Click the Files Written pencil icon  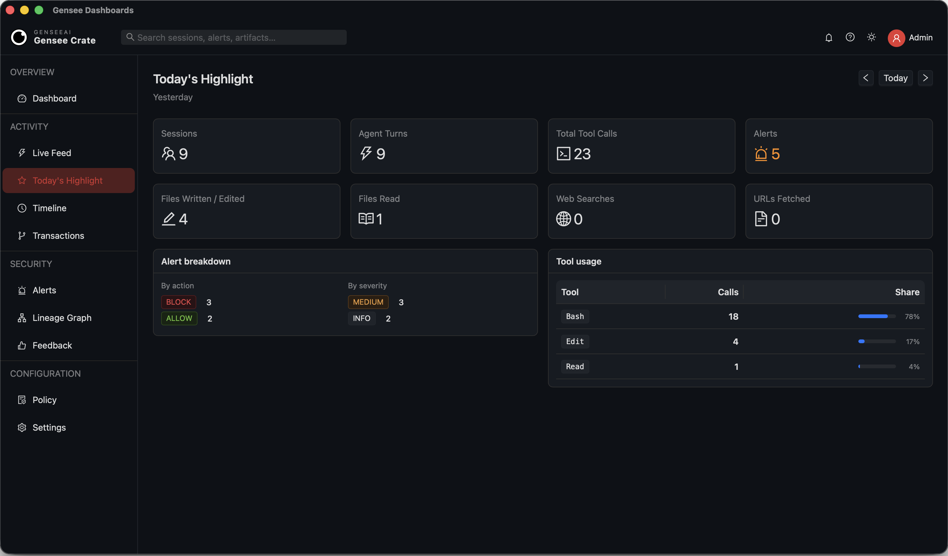(x=168, y=219)
